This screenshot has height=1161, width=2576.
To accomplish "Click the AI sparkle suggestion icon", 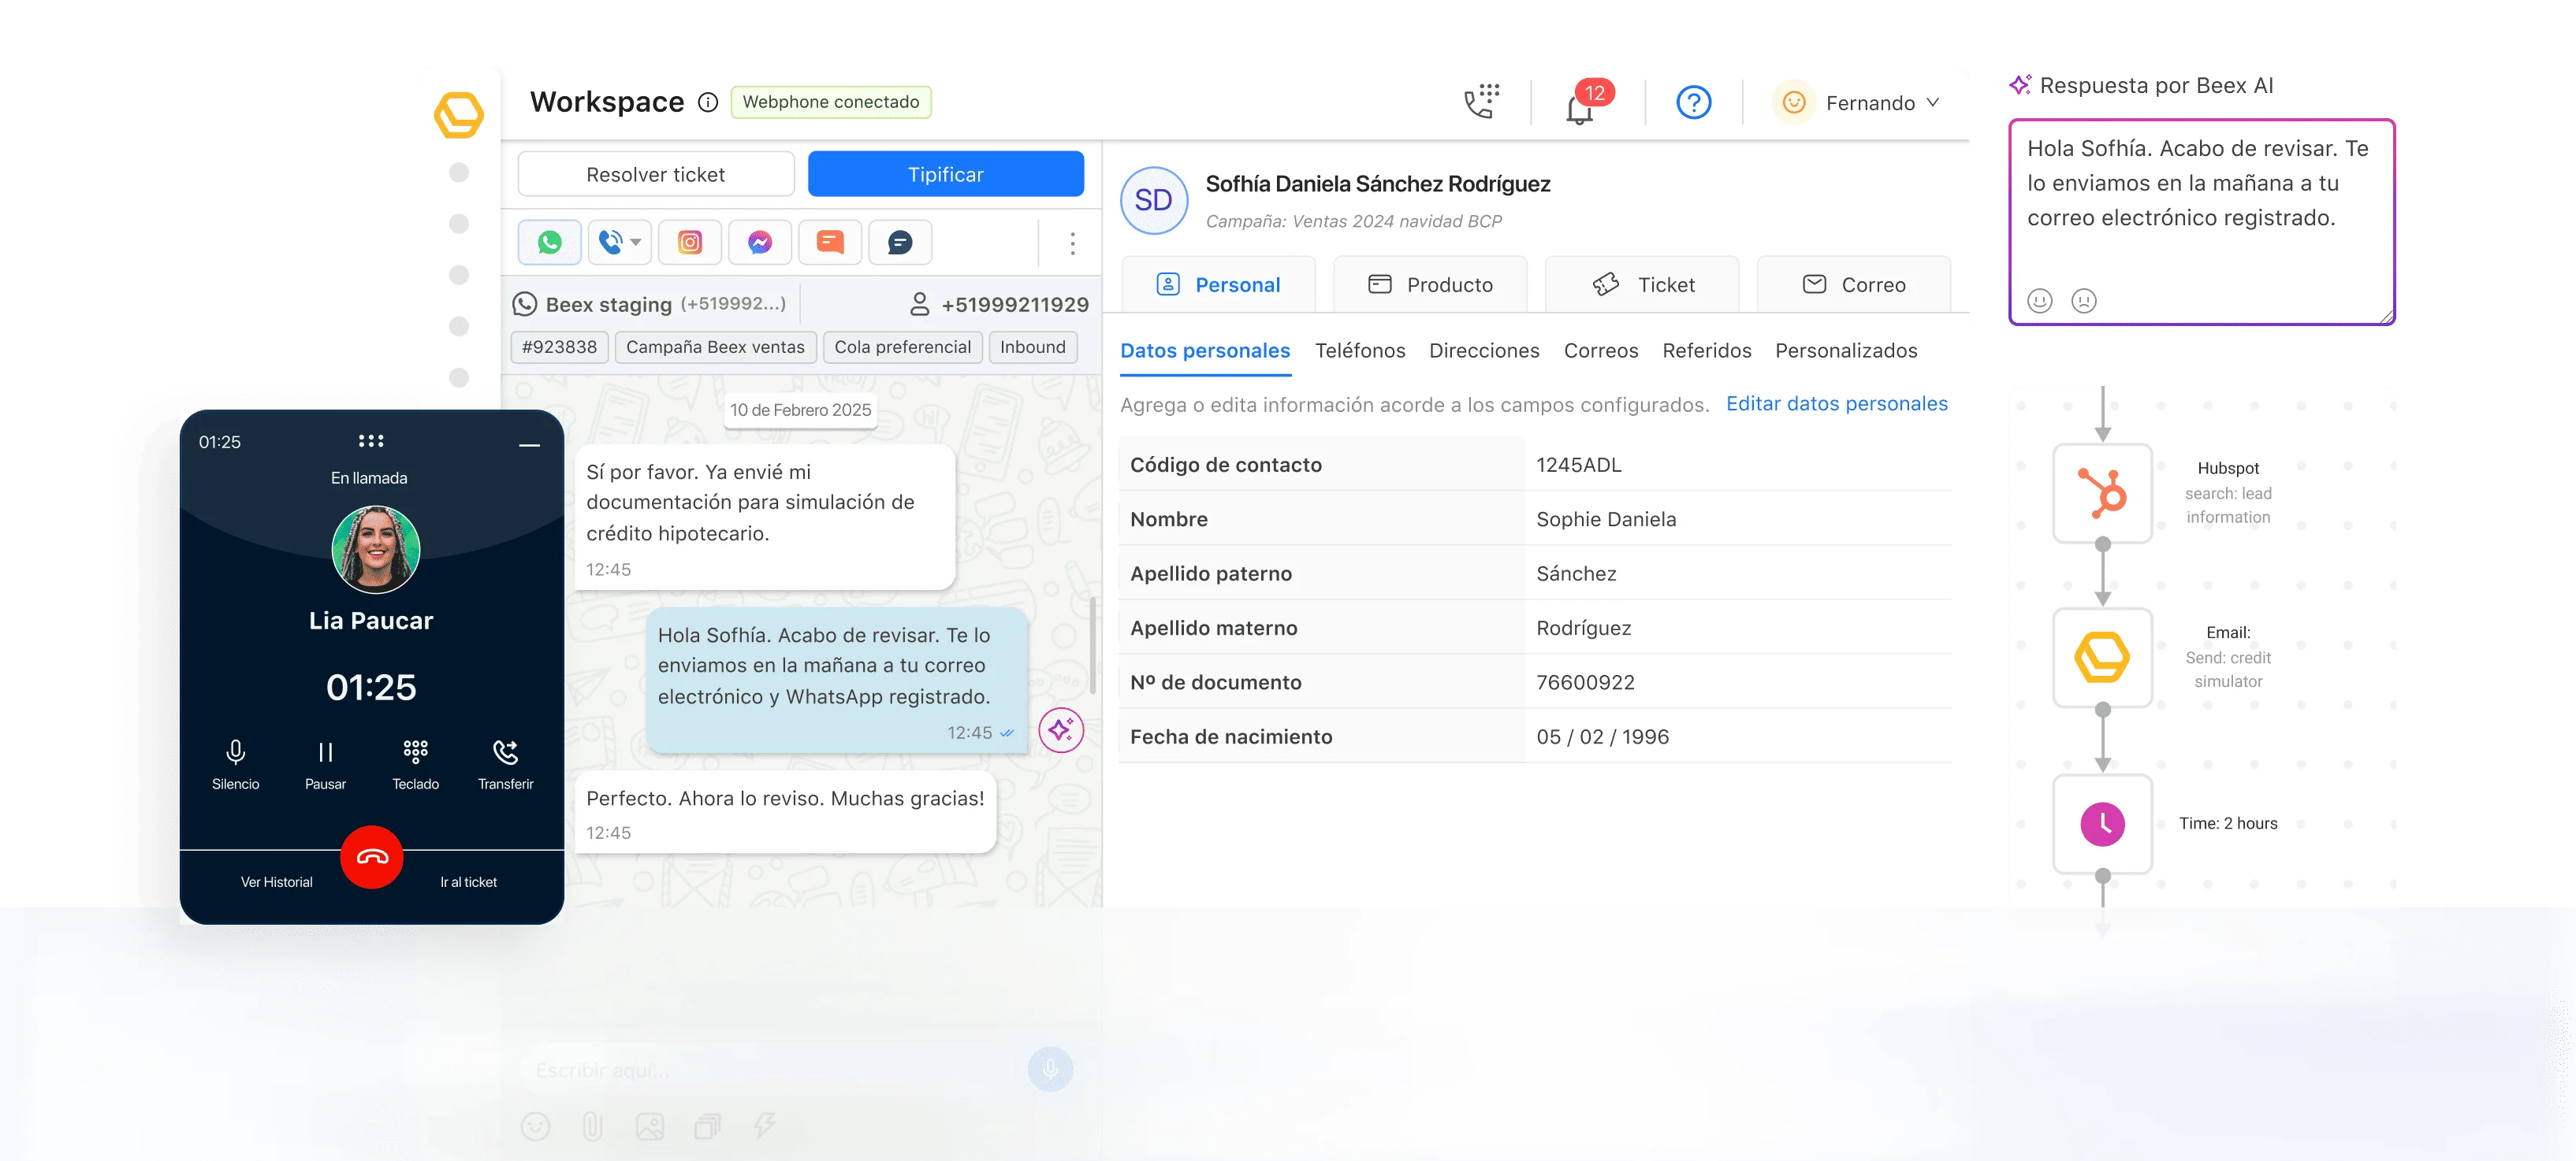I will pyautogui.click(x=1061, y=730).
